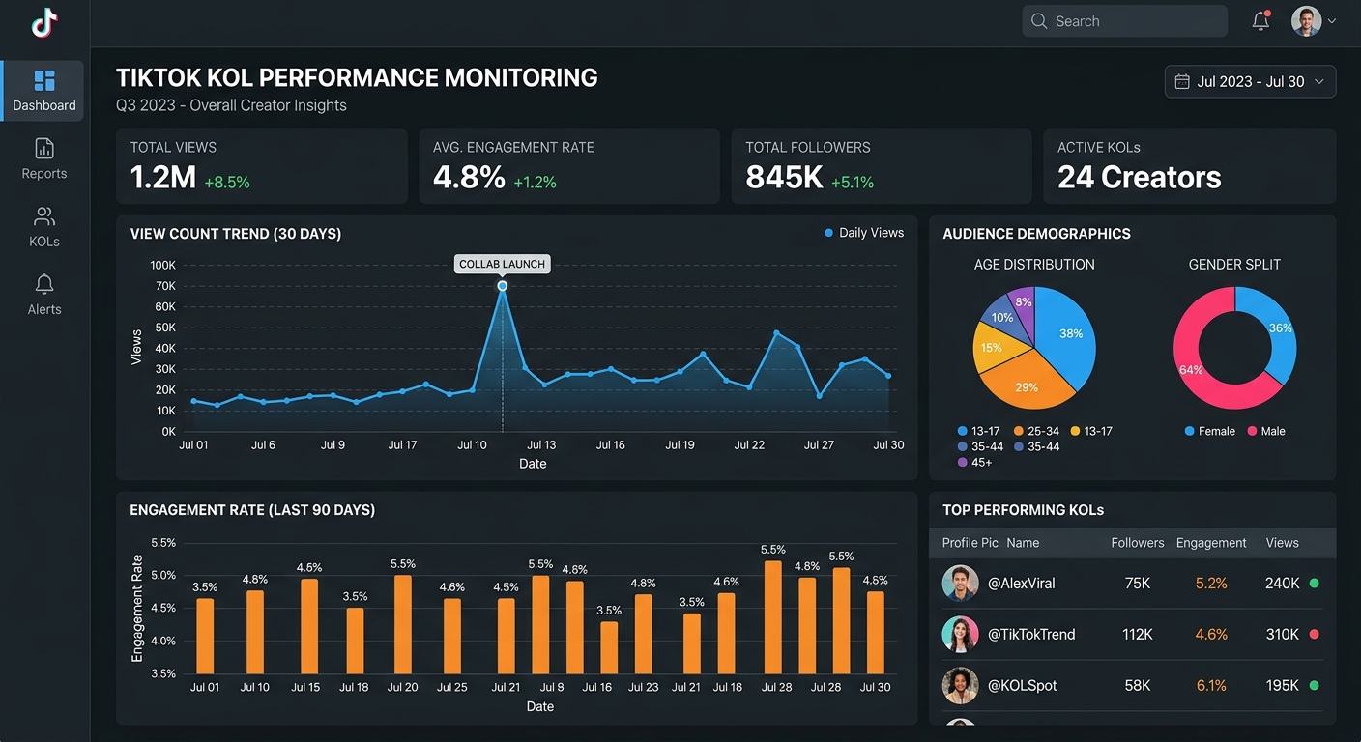The height and width of the screenshot is (742, 1361).
Task: Open the Reports sidebar icon
Action: click(44, 149)
